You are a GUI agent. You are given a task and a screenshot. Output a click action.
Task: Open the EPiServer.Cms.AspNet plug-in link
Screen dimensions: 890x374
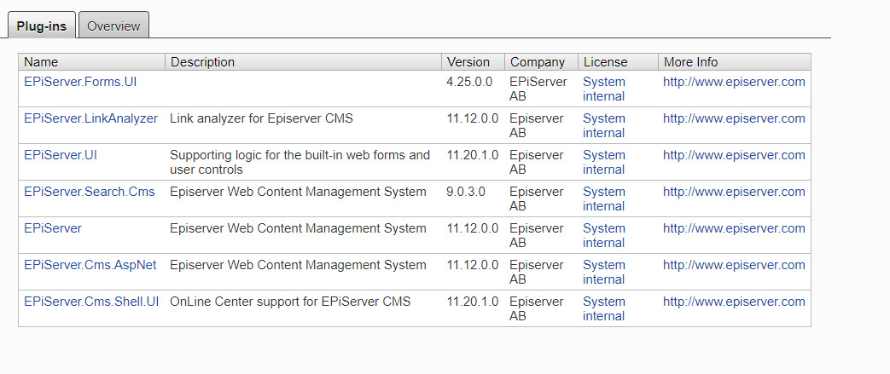[90, 265]
